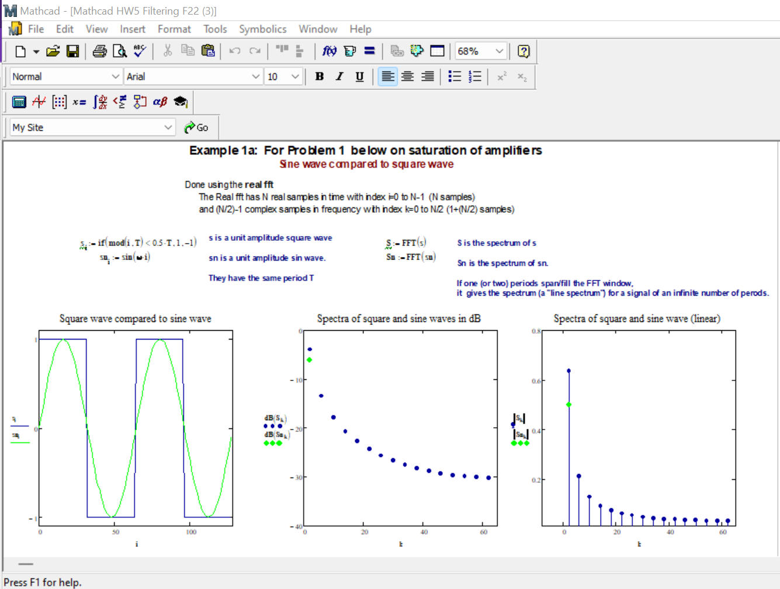Click the Open file folder icon

(53, 51)
